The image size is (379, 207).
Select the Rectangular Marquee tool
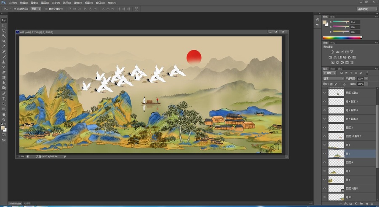(x=4, y=25)
